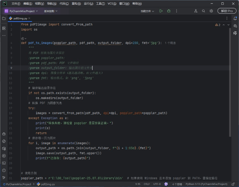
Task: Open the Git version control tool window
Action: (4, 177)
